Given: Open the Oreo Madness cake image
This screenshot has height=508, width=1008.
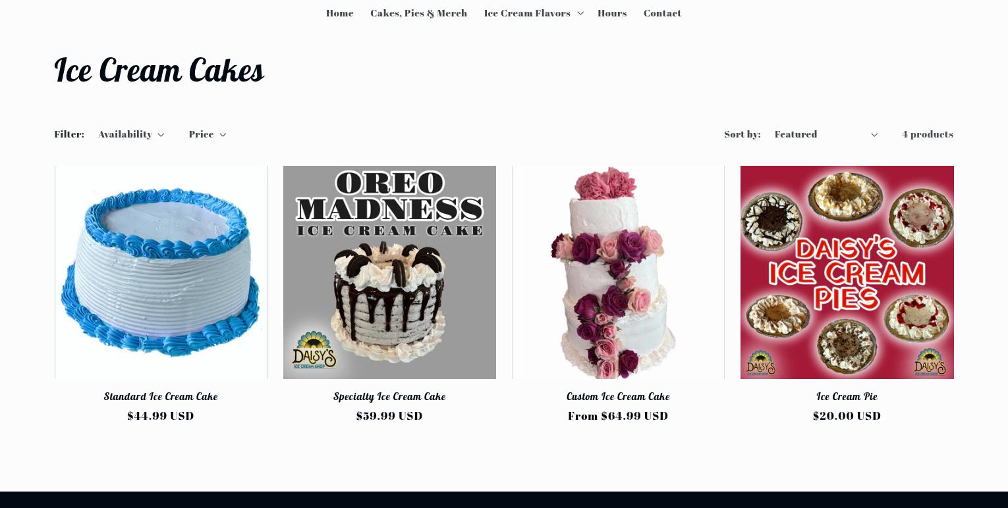Looking at the screenshot, I should [x=389, y=272].
